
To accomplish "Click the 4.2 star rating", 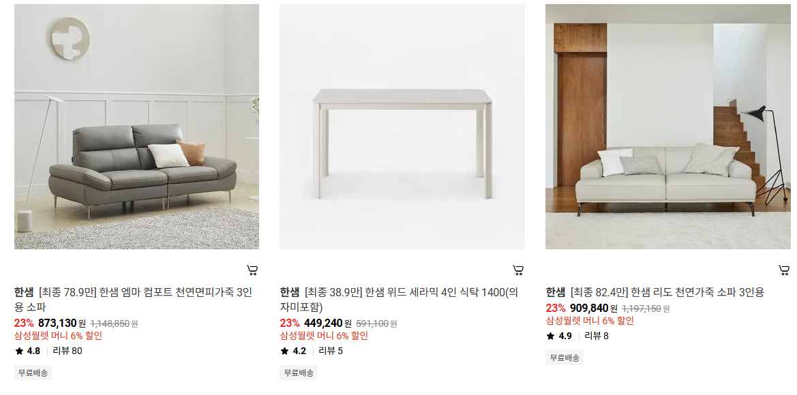I will (x=293, y=351).
